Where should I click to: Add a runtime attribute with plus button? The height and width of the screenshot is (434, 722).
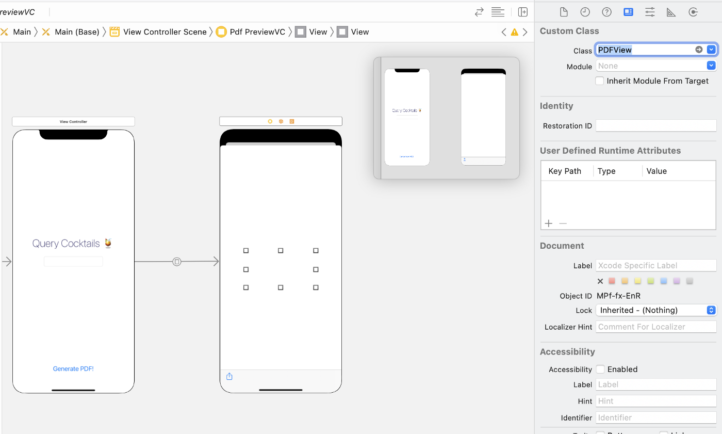[549, 223]
